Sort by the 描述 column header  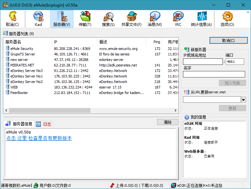(x=122, y=42)
